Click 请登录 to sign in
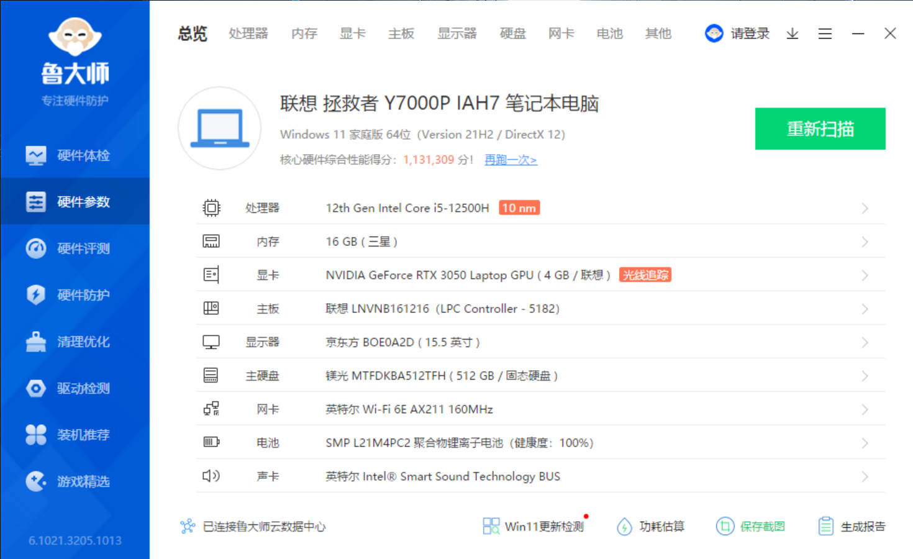This screenshot has width=913, height=559. click(x=750, y=34)
